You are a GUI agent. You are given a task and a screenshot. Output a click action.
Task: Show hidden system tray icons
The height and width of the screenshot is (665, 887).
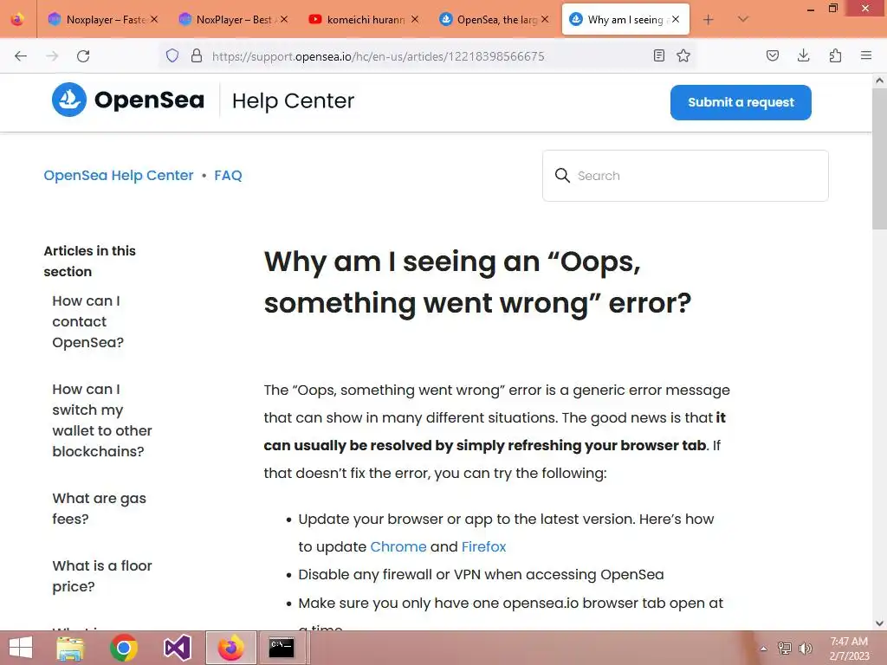[x=763, y=649]
